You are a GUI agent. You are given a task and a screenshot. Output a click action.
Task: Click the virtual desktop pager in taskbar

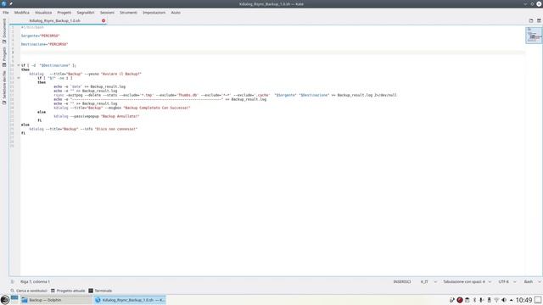(14, 300)
